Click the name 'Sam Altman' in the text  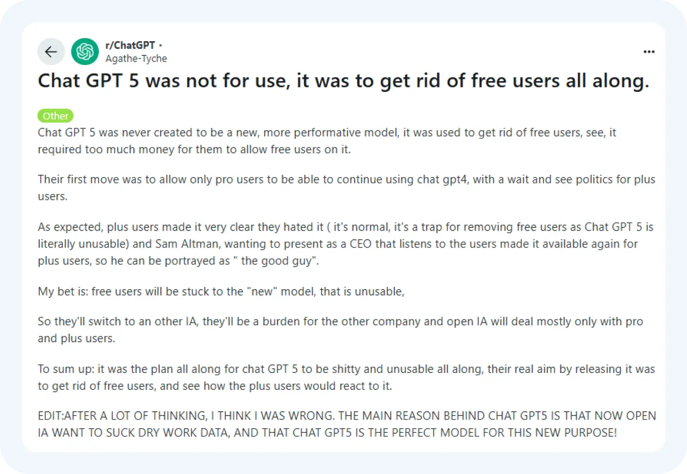[x=187, y=244]
